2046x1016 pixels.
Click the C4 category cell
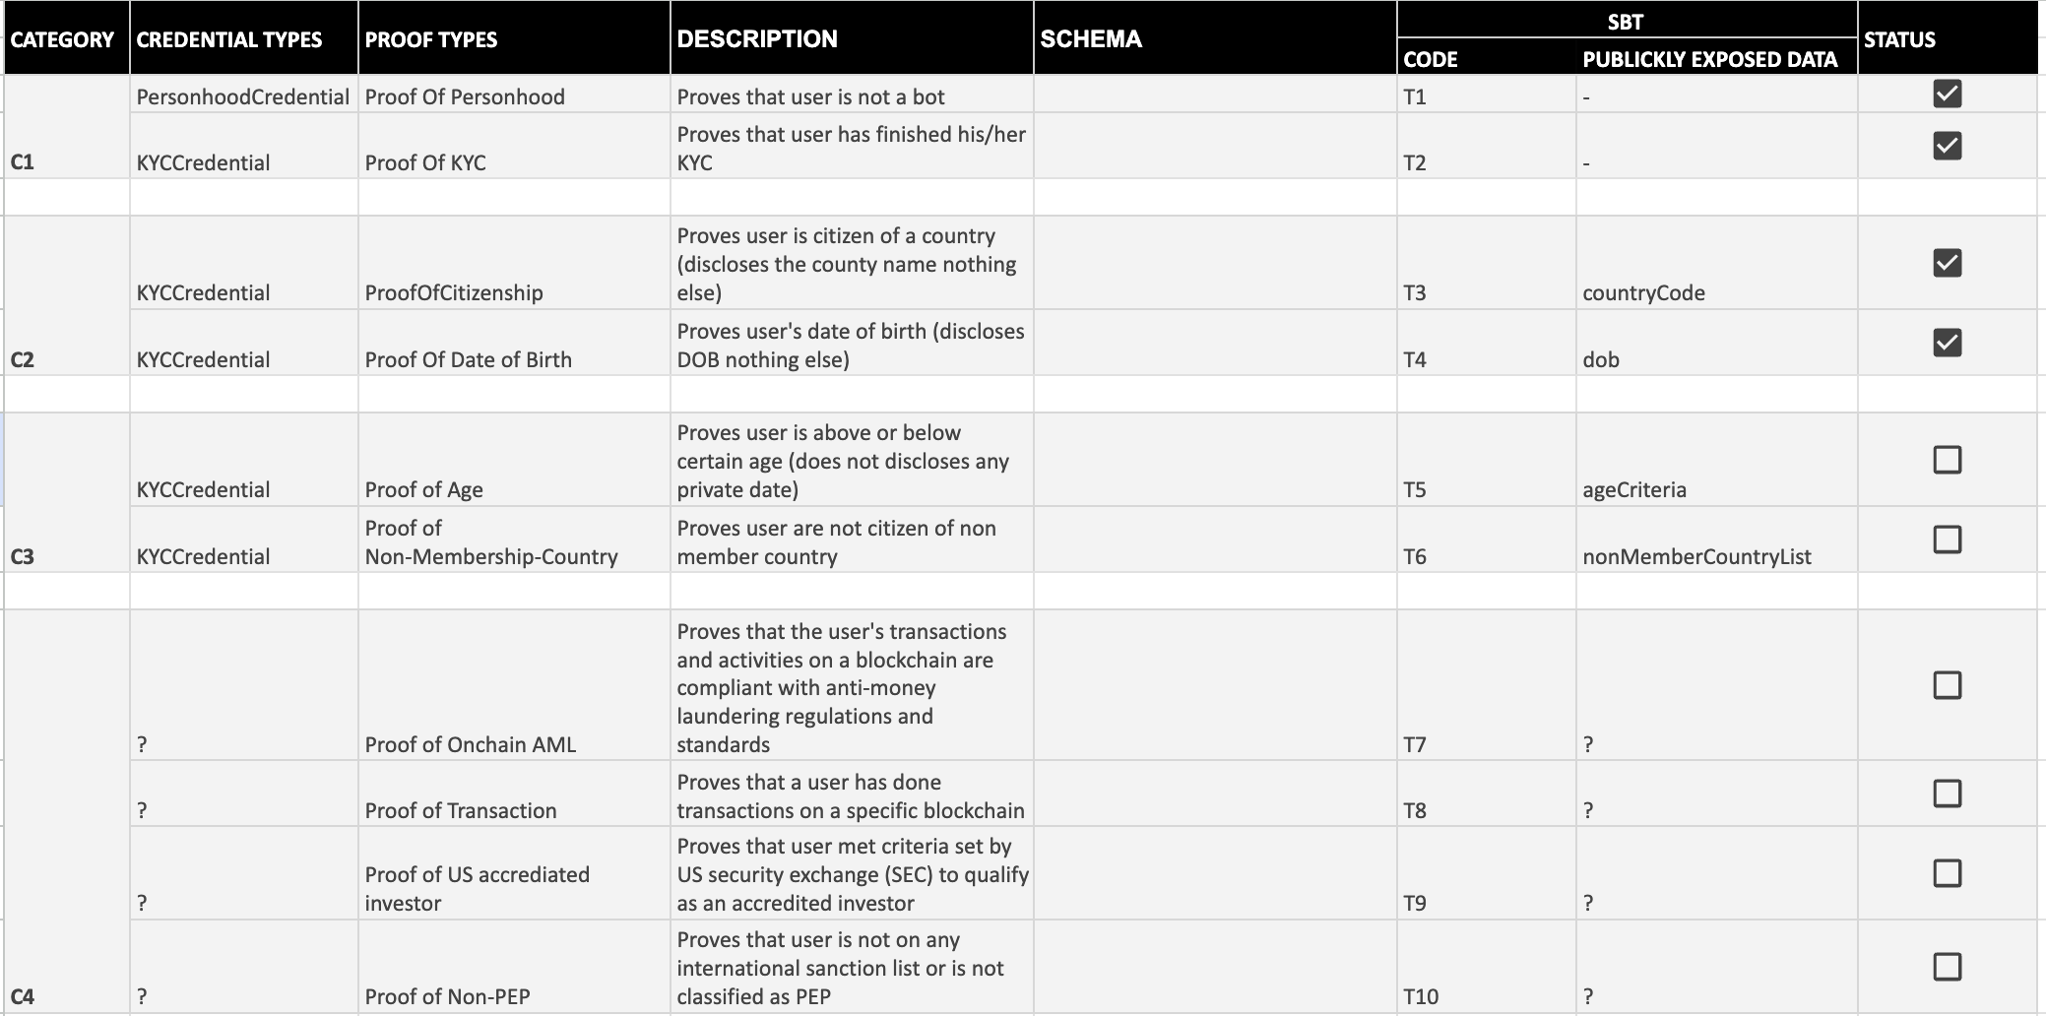(x=66, y=996)
